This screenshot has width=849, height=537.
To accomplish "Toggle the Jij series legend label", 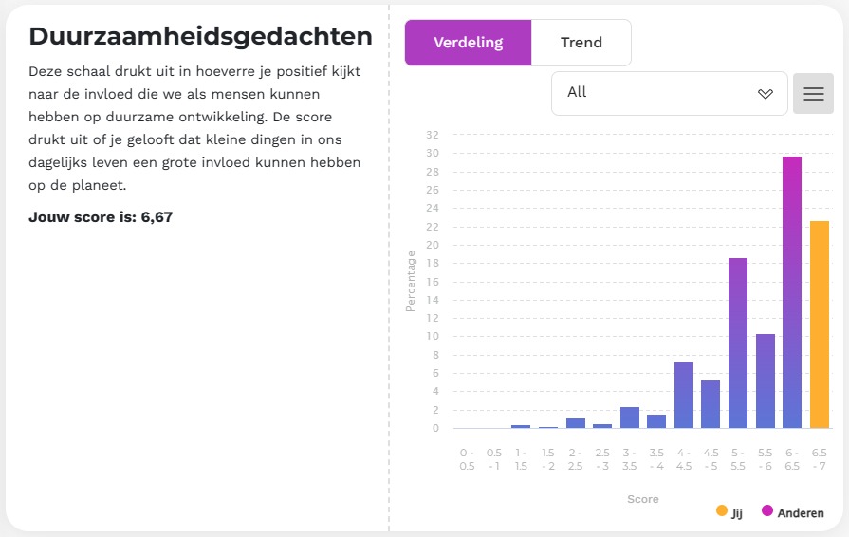I will pos(737,513).
